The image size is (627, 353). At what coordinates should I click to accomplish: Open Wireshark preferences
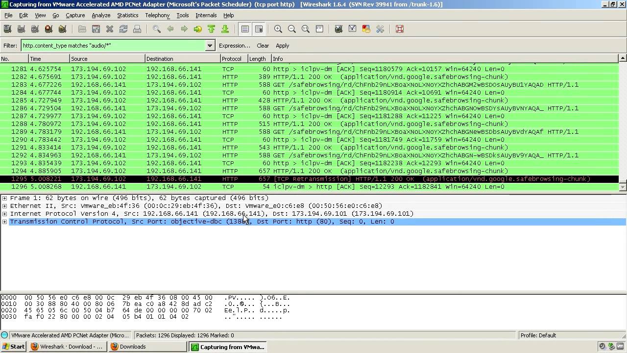380,29
